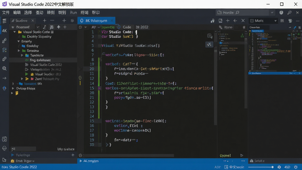This screenshot has height=170, width=302.
Task: Click the right arrow icon in activity bar
Action: click(x=4, y=78)
